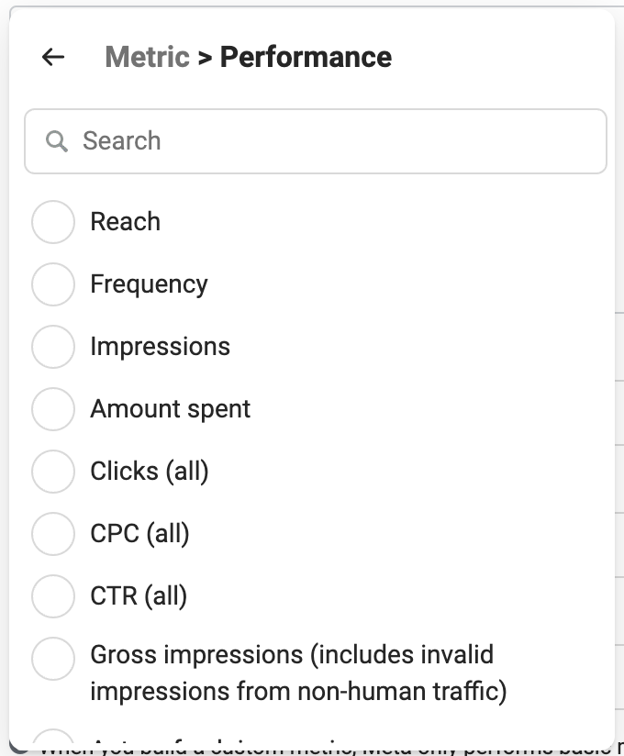The width and height of the screenshot is (624, 756).
Task: Select the Gross impressions metric
Action: [53, 657]
